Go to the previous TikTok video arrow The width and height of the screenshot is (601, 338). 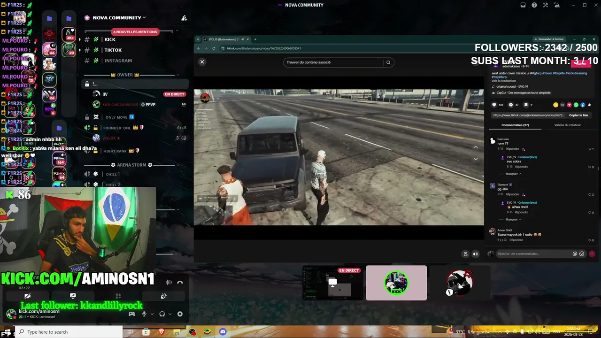tap(475, 147)
